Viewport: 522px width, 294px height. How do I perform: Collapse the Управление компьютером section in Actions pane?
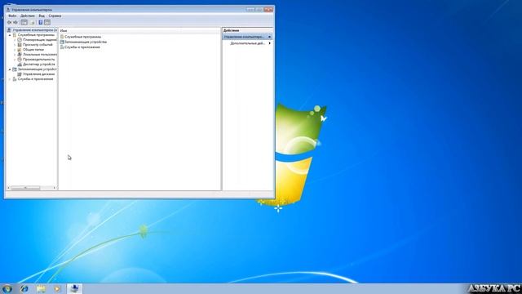[x=269, y=37]
